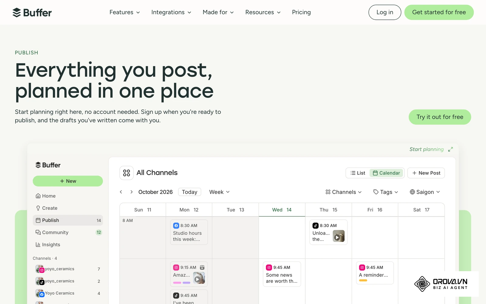Image resolution: width=486 pixels, height=304 pixels.
Task: Open the Saigon timezone dropdown
Action: pyautogui.click(x=425, y=192)
